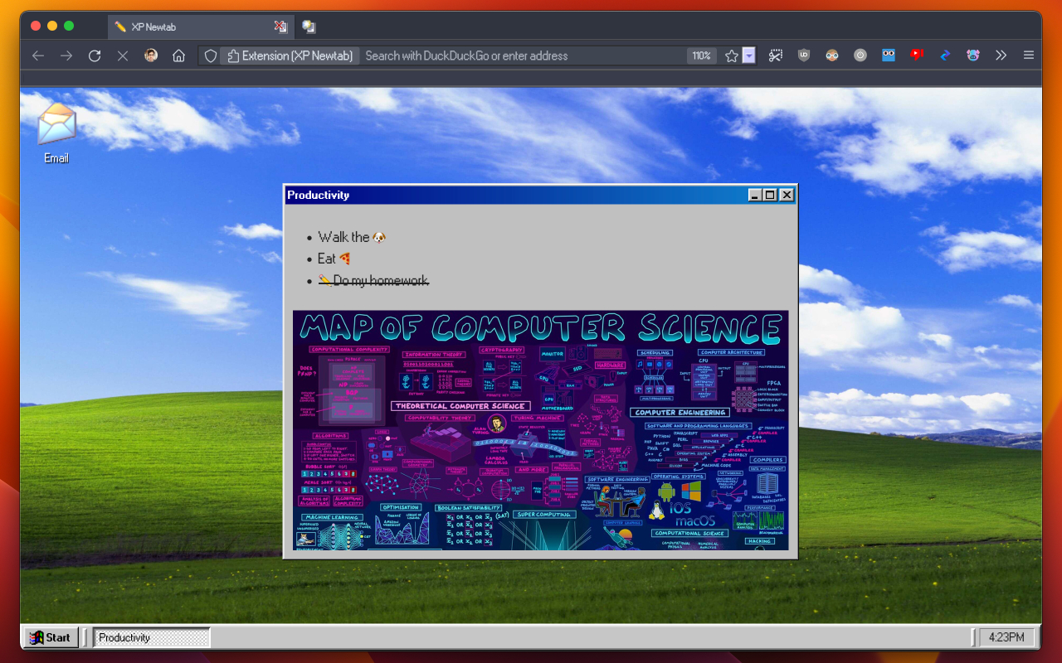Click the Productivity window title bar text
1062x663 pixels.
click(319, 195)
